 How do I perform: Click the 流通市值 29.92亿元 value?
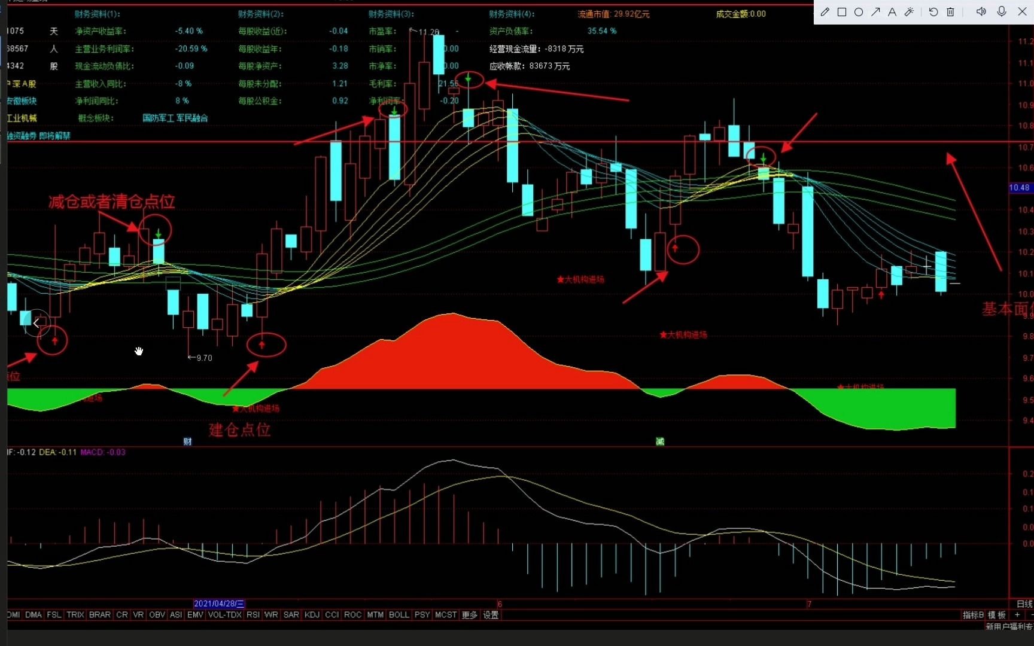(613, 14)
